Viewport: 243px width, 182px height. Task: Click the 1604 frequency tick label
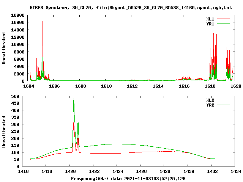pos(28,86)
